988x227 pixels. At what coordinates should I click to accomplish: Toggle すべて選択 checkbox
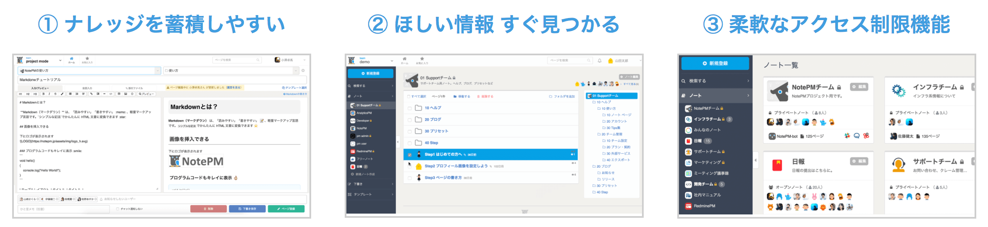coord(409,97)
